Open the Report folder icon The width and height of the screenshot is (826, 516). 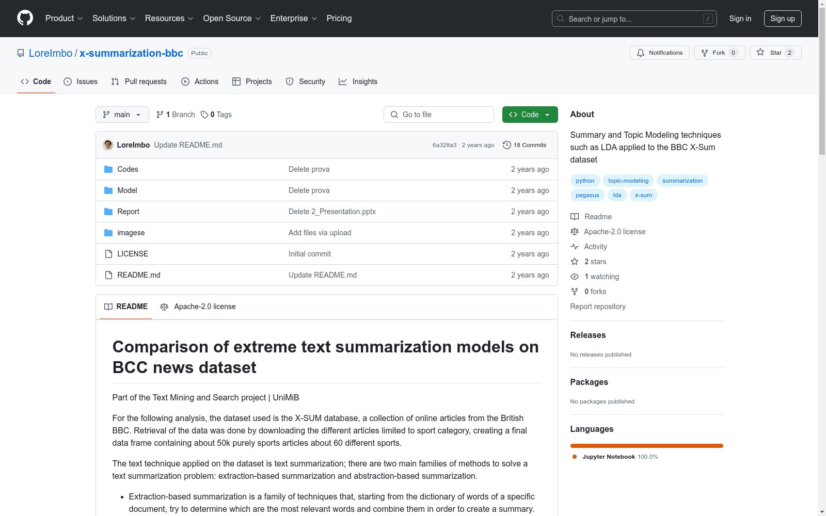click(x=108, y=212)
